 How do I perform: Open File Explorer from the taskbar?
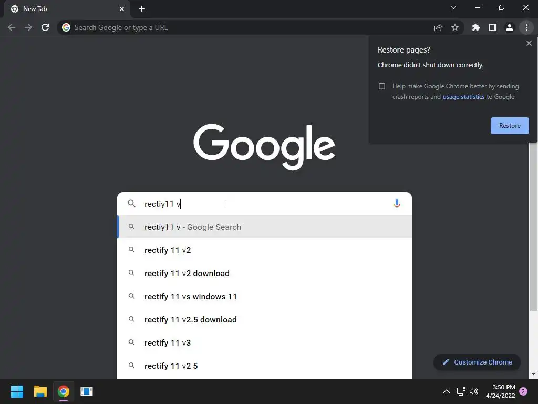pos(40,391)
